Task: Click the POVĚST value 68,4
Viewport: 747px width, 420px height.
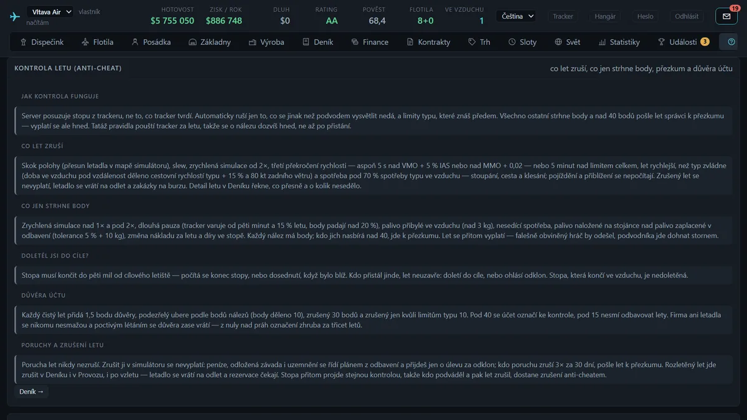Action: [377, 21]
